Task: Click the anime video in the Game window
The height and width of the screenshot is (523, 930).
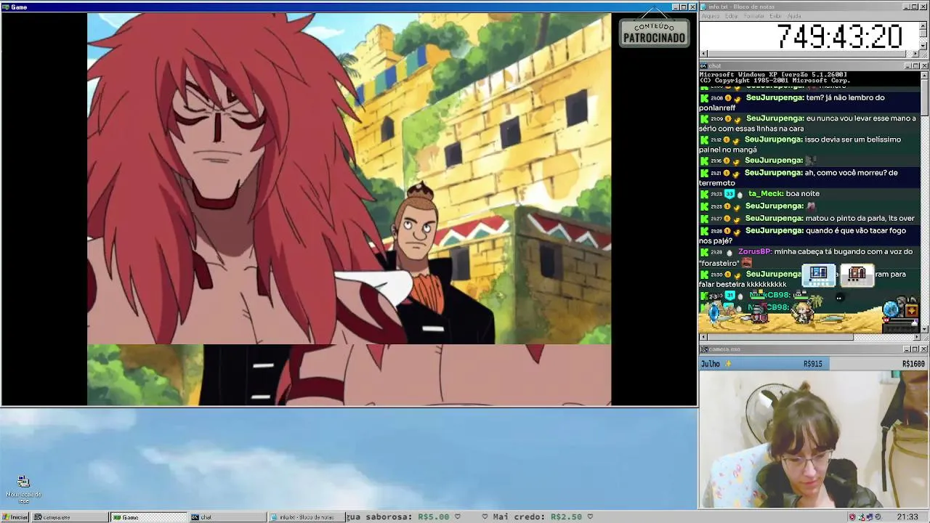Action: pos(349,209)
